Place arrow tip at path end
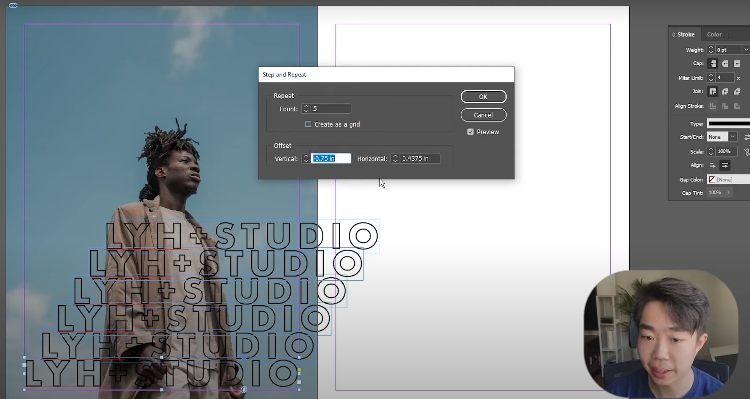 tap(725, 165)
